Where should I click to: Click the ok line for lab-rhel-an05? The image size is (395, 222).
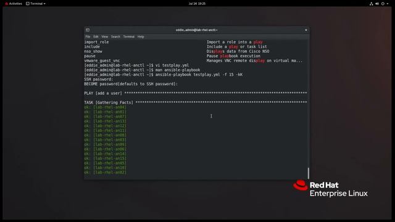click(x=106, y=163)
